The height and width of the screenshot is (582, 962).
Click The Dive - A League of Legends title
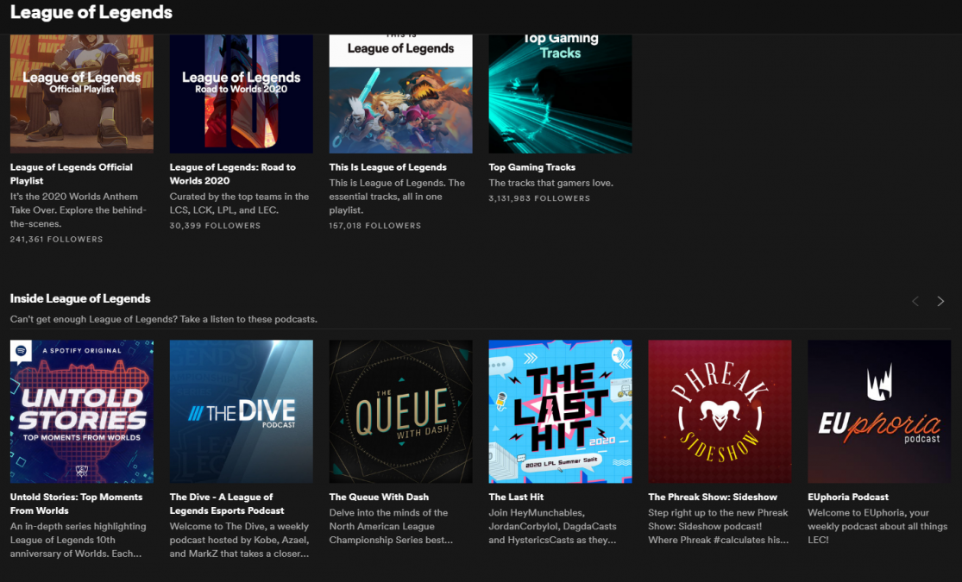pos(227,504)
